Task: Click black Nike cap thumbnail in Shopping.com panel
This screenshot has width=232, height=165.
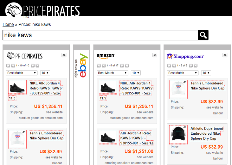Action: (178, 134)
